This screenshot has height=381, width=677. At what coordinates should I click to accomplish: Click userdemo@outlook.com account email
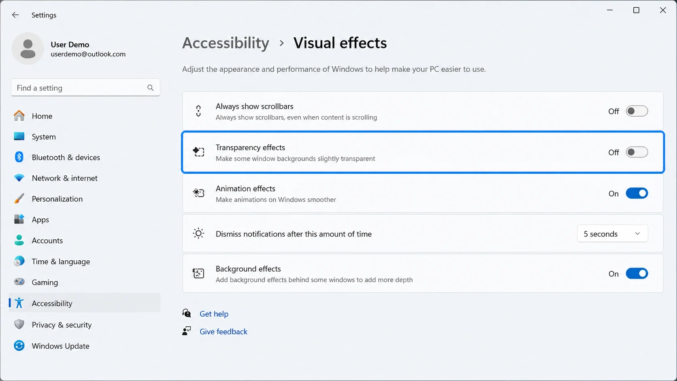click(x=88, y=54)
